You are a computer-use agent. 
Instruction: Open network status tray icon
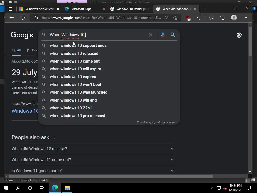click(x=219, y=188)
